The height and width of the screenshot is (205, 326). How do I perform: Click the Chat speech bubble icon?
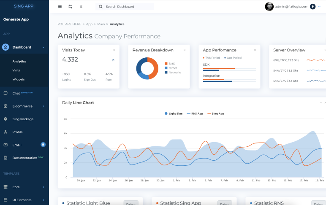5,93
